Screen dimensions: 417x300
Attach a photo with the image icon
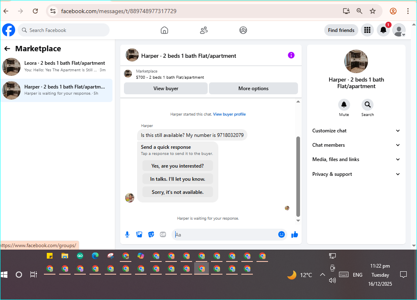(139, 234)
